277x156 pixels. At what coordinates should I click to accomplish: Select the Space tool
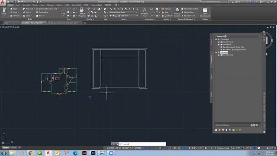[27, 16]
